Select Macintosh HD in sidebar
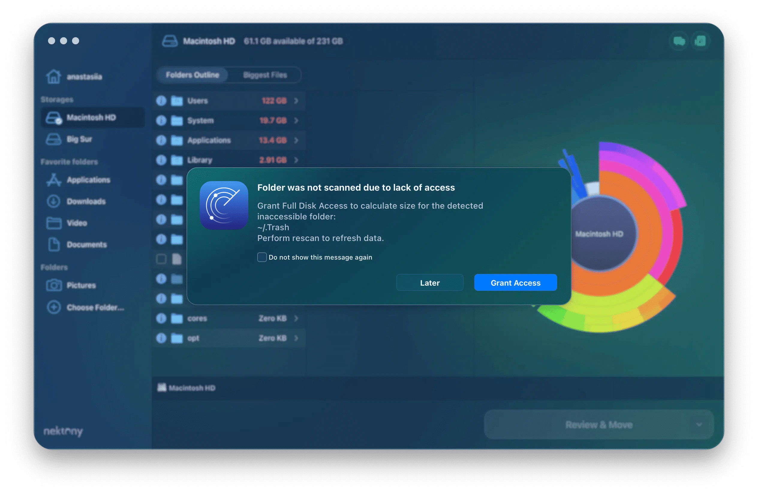Screen dimensions: 758x494 (88, 118)
